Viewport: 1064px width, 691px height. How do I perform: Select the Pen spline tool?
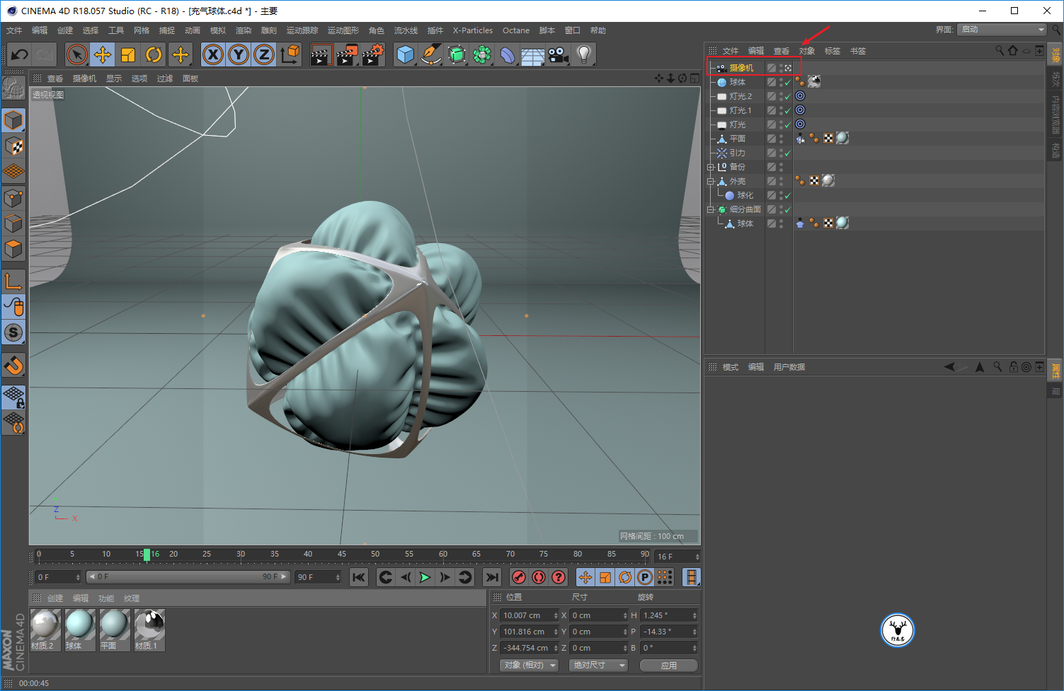[x=431, y=54]
